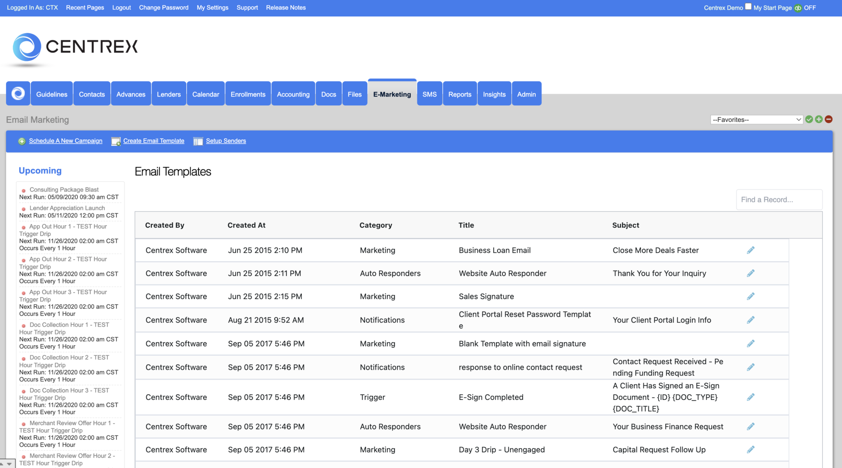The image size is (842, 468).
Task: Click the Centrex logo icon next to Guidelines
Action: point(18,94)
